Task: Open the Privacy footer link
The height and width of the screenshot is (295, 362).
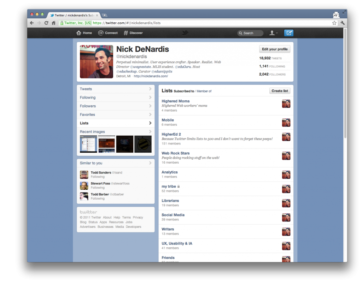Action: (x=138, y=218)
